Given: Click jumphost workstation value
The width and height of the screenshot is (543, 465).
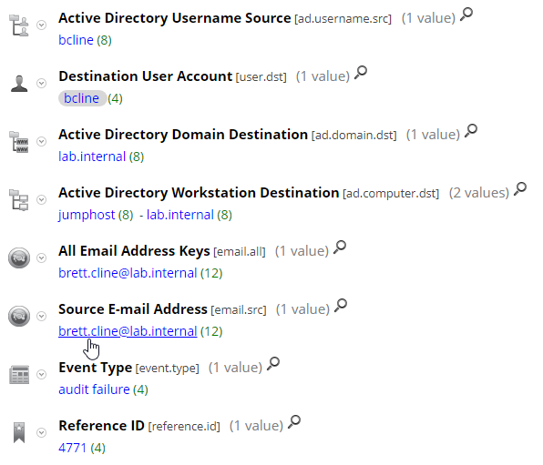Looking at the screenshot, I should pyautogui.click(x=87, y=215).
